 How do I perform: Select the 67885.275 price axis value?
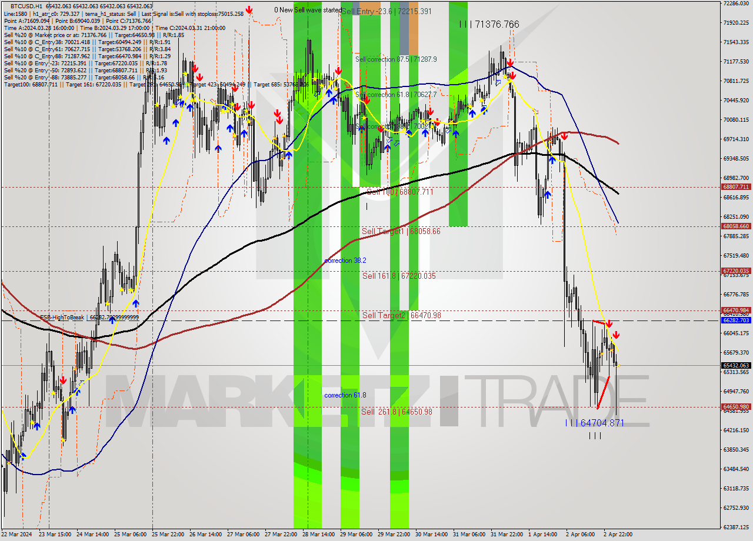click(736, 236)
